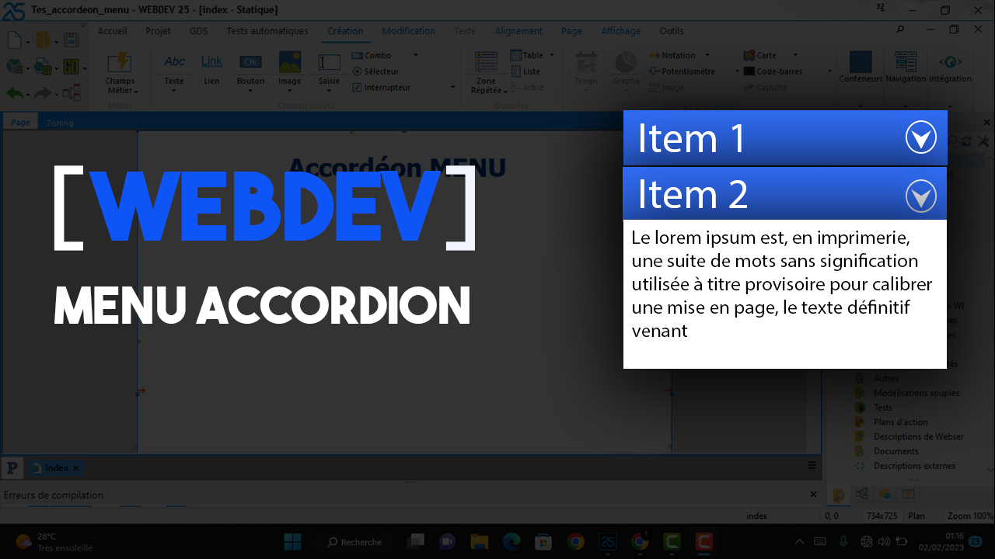Insert a Notation rating control
Image resolution: width=995 pixels, height=559 pixels.
pyautogui.click(x=672, y=55)
